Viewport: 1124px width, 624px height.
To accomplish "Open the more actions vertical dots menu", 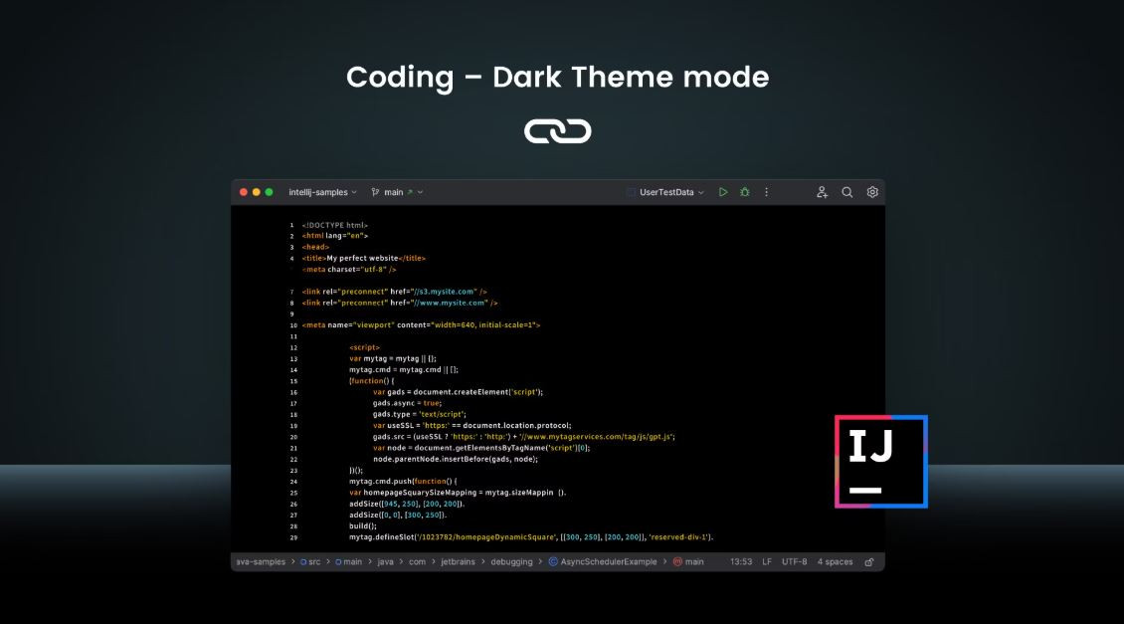I will pyautogui.click(x=766, y=192).
